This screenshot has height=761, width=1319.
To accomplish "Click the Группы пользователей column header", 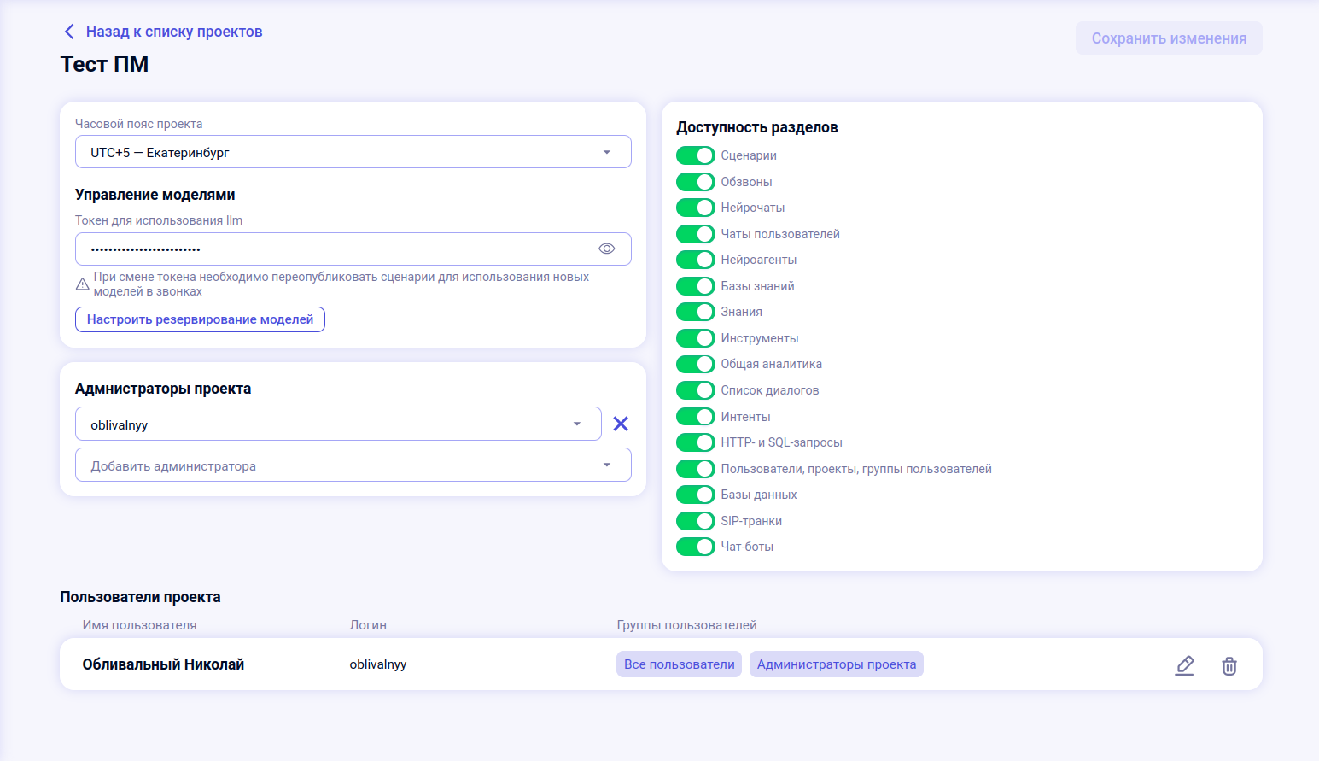I will pyautogui.click(x=687, y=625).
